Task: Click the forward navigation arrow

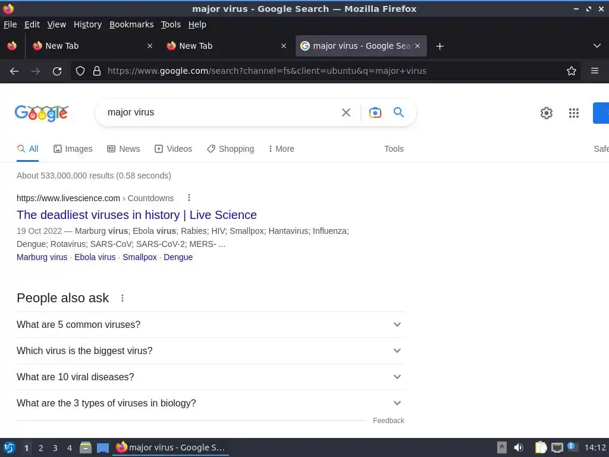Action: 36,71
